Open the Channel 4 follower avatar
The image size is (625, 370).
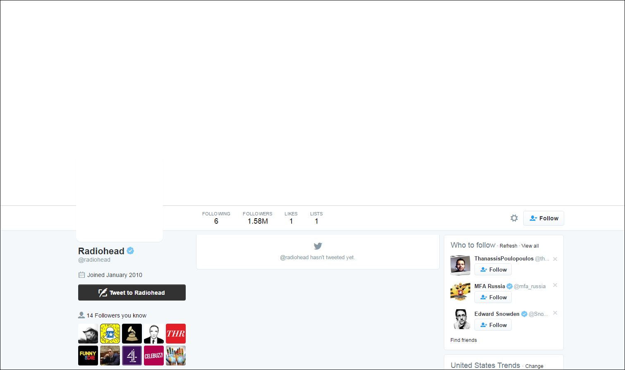click(x=132, y=356)
